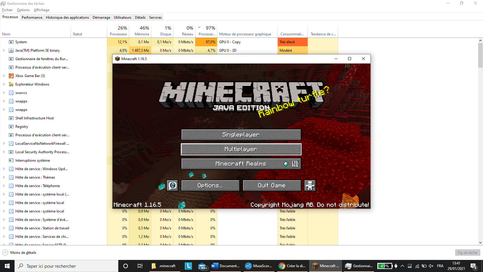Click Xbox Game Bar process icon
This screenshot has width=483, height=272.
pos(11,76)
